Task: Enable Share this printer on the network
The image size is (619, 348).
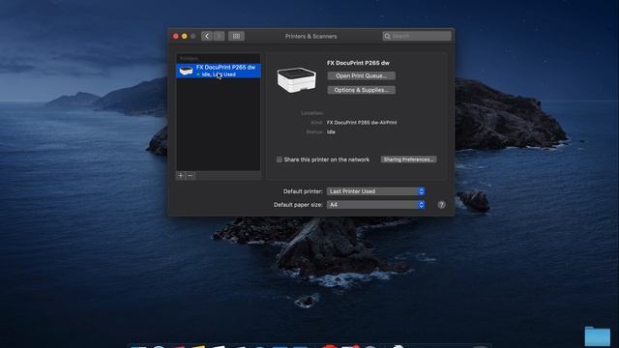Action: coord(280,159)
